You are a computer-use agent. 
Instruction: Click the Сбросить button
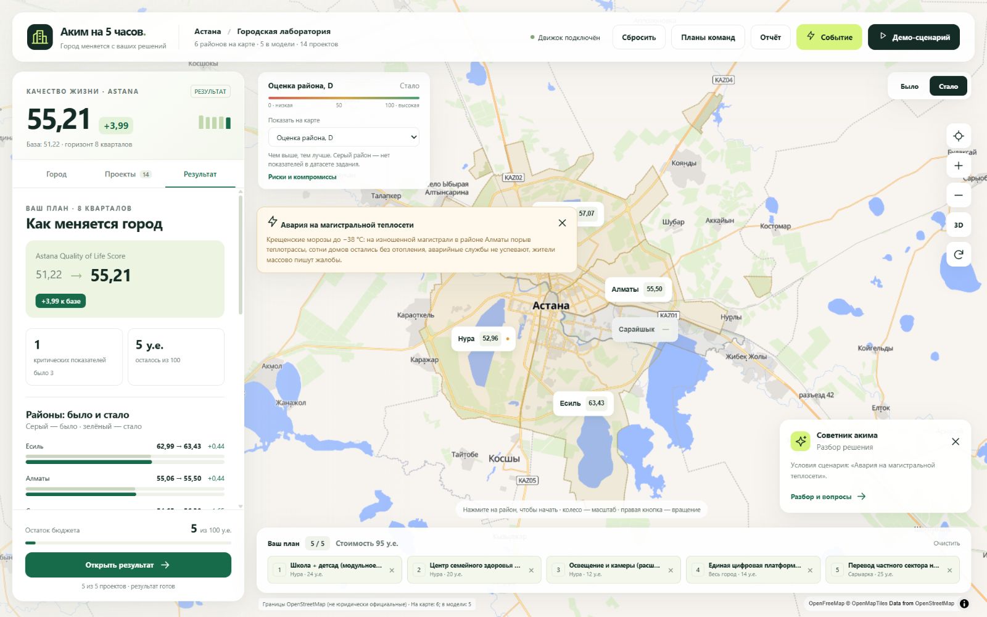coord(639,37)
